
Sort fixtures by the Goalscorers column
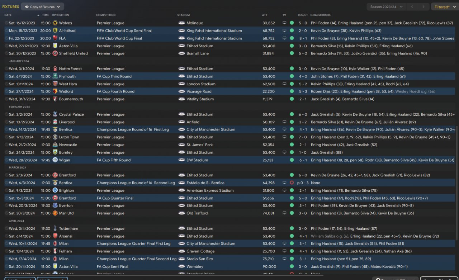pos(321,15)
